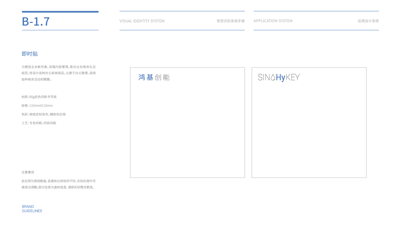Select the paragraph starting 为塑造企业新形象

tap(59, 73)
